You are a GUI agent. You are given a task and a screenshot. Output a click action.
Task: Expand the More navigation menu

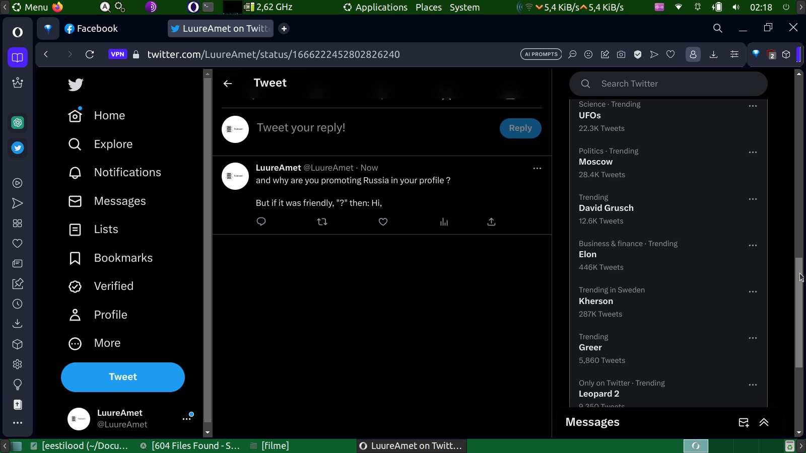point(94,343)
